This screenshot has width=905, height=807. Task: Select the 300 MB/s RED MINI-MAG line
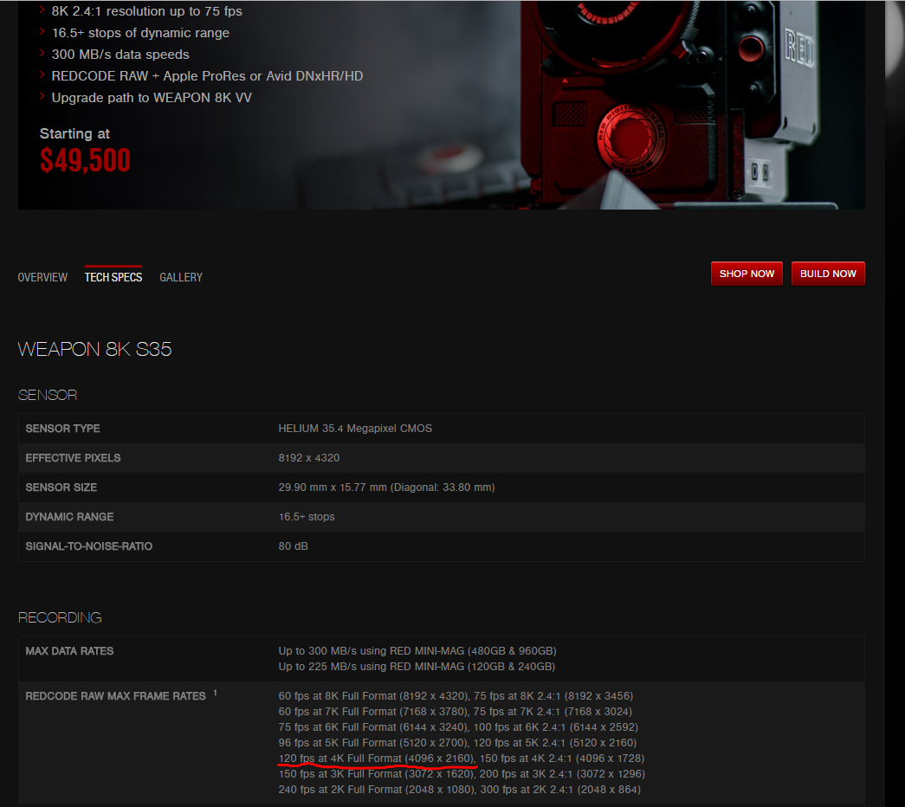(x=417, y=651)
